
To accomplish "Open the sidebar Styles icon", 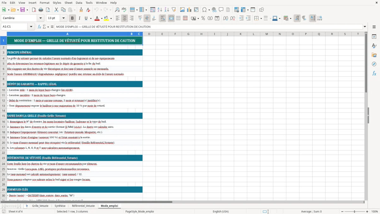I will (x=374, y=46).
